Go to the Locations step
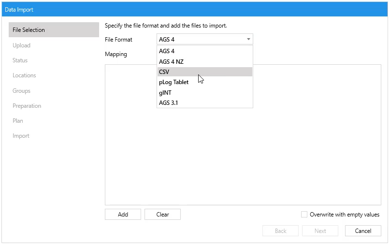 tap(24, 75)
